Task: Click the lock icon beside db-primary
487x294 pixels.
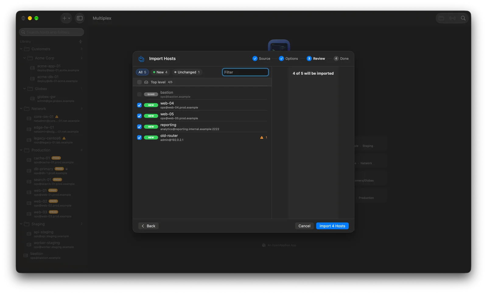Action: (x=67, y=169)
